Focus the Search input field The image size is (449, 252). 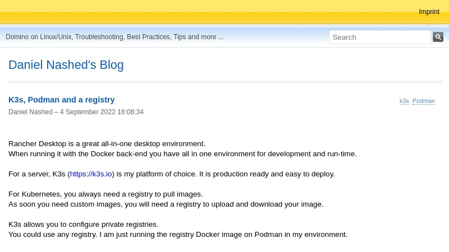coord(379,37)
